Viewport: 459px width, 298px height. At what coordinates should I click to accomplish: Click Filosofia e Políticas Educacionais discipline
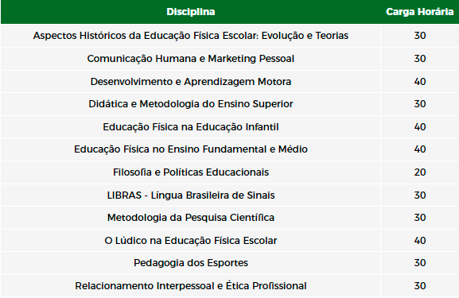(191, 172)
